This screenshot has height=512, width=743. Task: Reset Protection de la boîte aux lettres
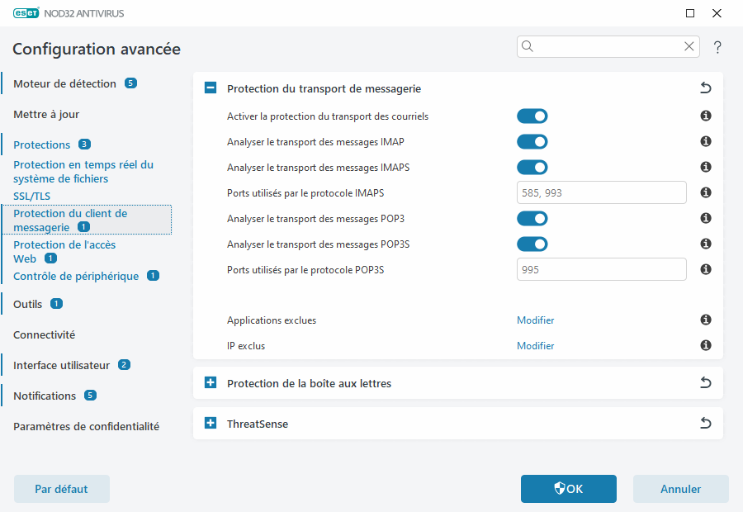coord(705,382)
